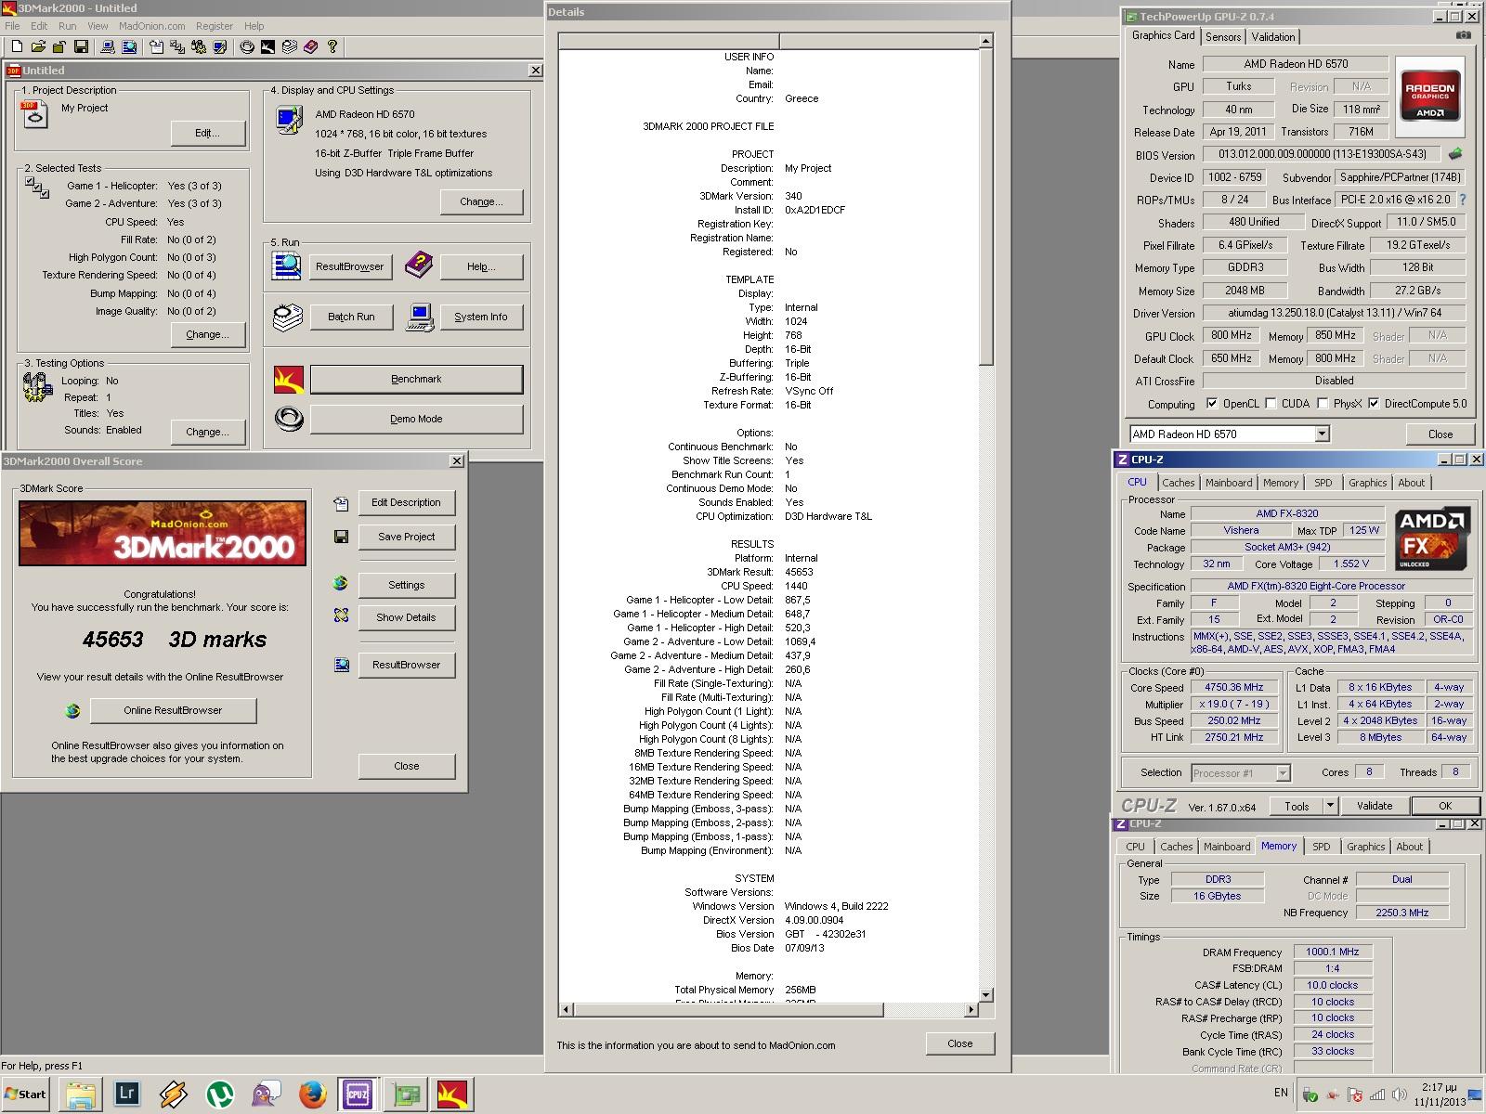Click the System Info button

pos(481,317)
